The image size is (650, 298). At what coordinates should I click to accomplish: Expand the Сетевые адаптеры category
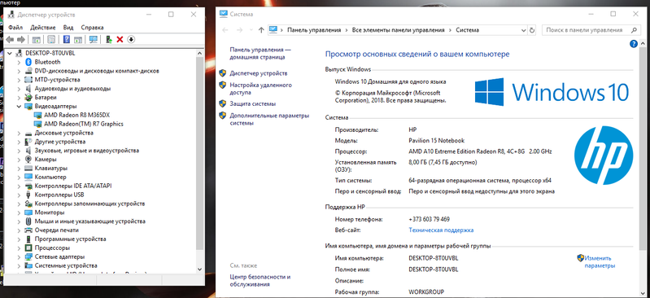coord(19,256)
